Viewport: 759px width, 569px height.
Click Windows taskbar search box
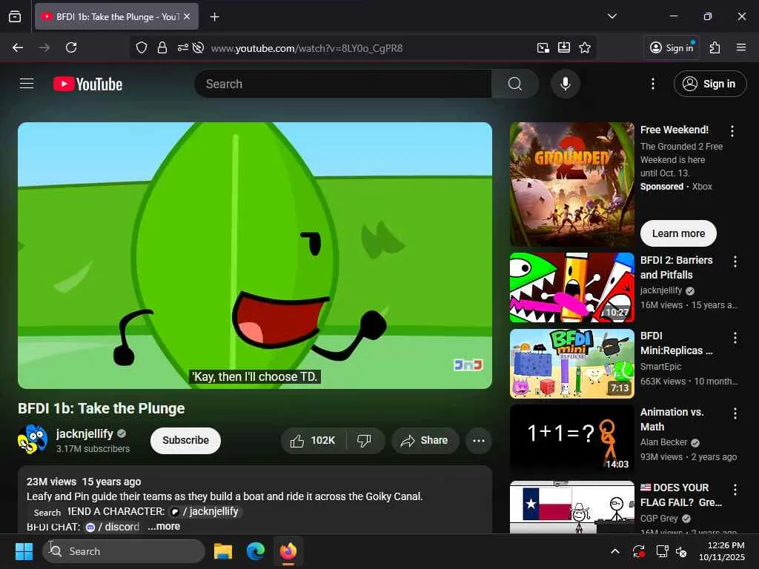click(124, 551)
